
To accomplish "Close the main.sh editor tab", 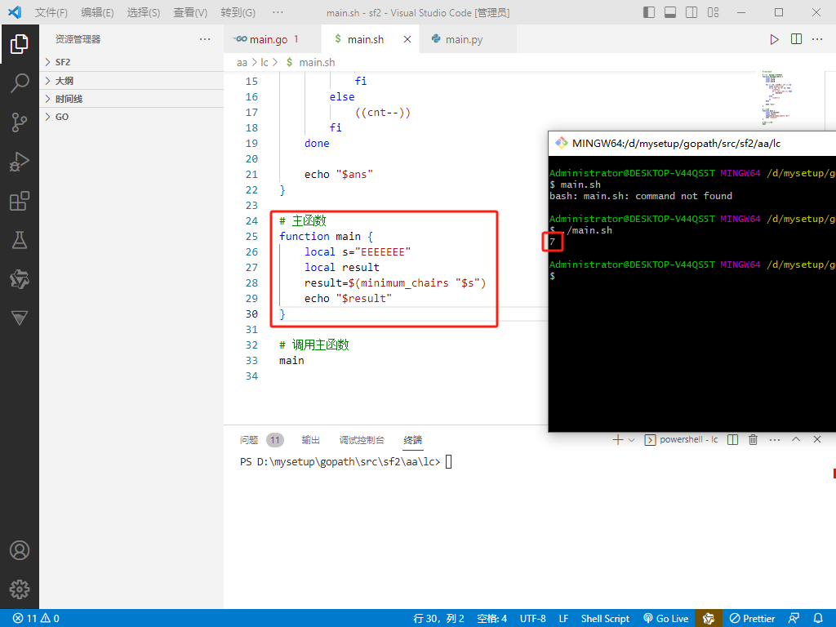I will point(407,39).
